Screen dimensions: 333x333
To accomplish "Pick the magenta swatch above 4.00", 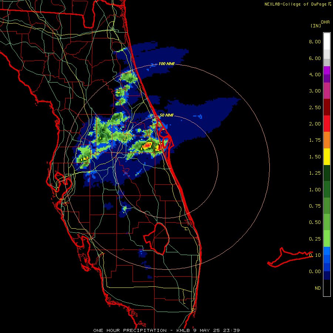I will pyautogui.click(x=327, y=70).
